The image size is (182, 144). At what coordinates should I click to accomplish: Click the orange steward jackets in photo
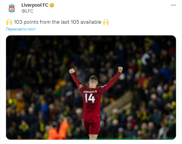[x=58, y=130]
